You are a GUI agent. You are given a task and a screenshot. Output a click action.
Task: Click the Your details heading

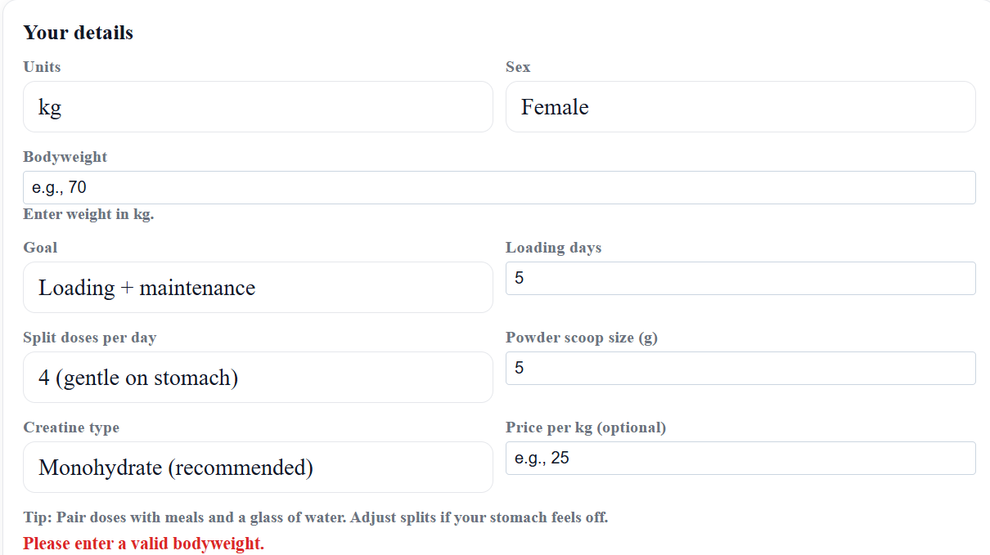[79, 33]
